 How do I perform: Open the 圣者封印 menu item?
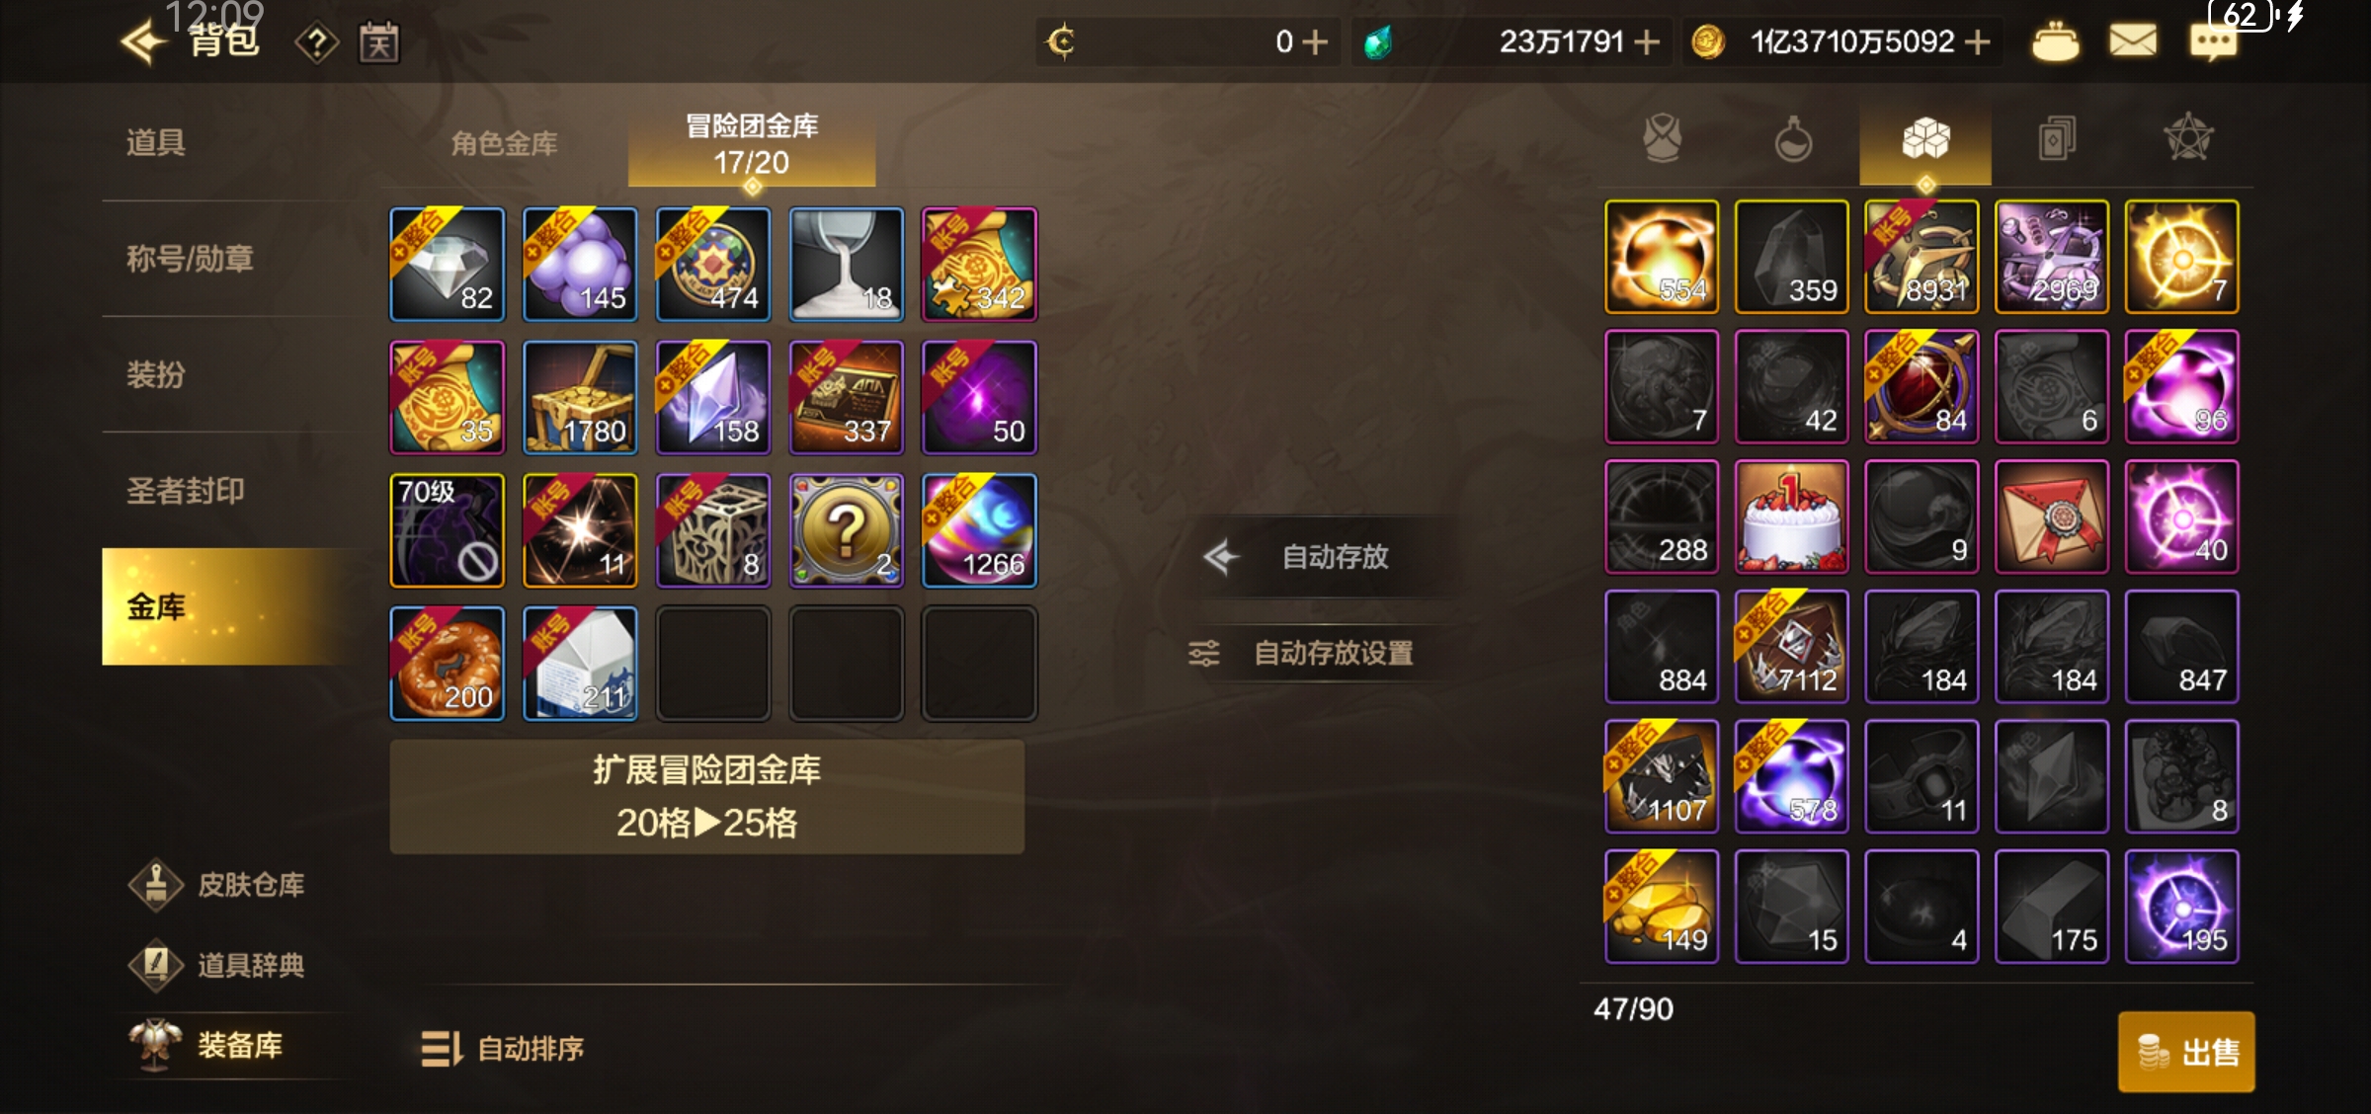185,491
